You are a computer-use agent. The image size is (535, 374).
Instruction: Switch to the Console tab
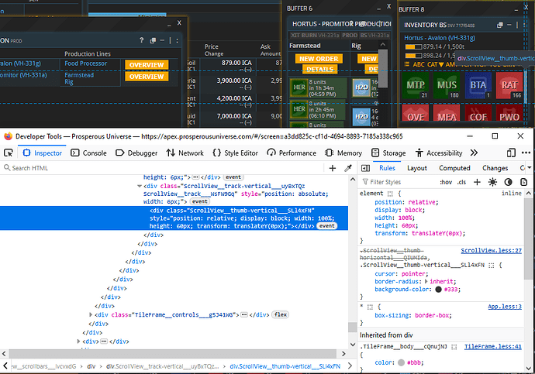click(88, 153)
